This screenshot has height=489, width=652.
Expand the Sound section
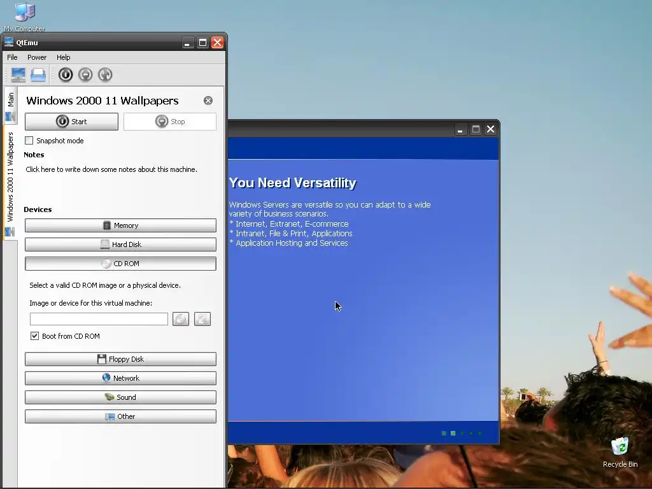tap(120, 397)
